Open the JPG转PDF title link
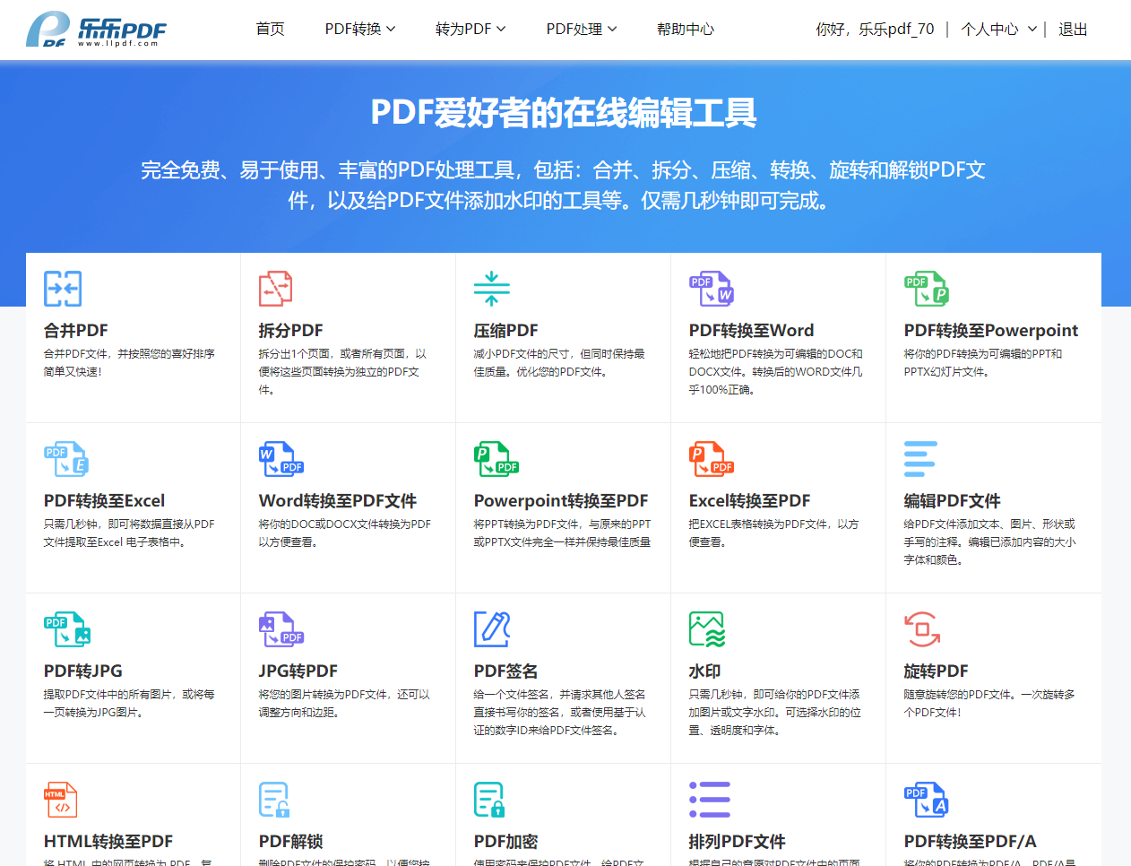Viewport: 1131px width, 866px height. point(298,671)
